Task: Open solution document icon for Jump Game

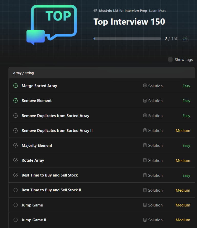Action: pos(145,205)
